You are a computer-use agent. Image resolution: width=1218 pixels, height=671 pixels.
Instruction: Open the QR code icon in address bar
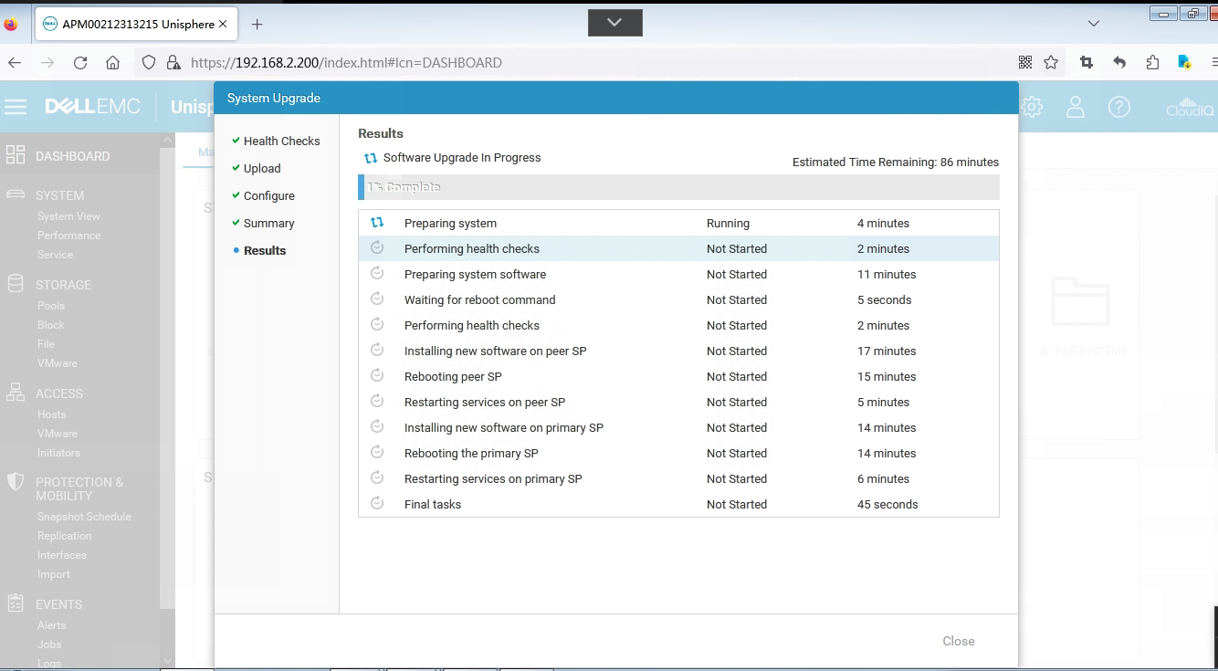(1025, 62)
